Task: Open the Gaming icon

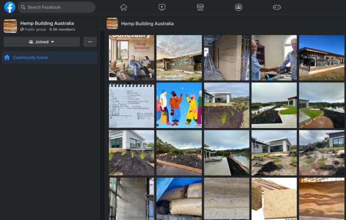Action: [x=277, y=7]
